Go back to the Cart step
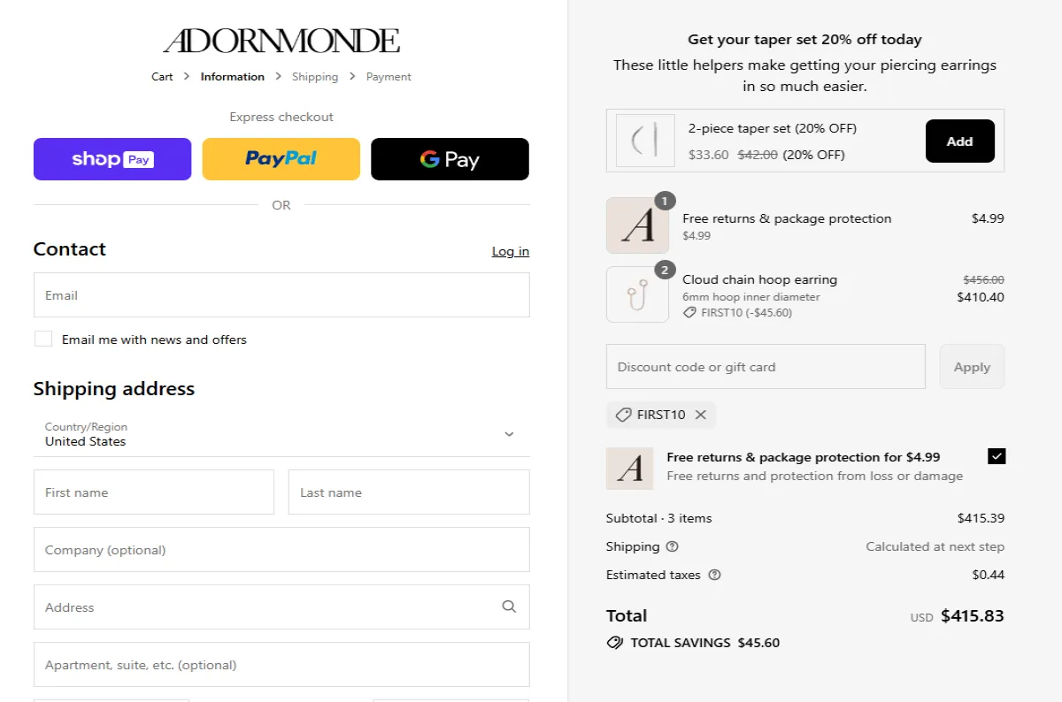Screen dimensions: 1062x702 tap(162, 76)
